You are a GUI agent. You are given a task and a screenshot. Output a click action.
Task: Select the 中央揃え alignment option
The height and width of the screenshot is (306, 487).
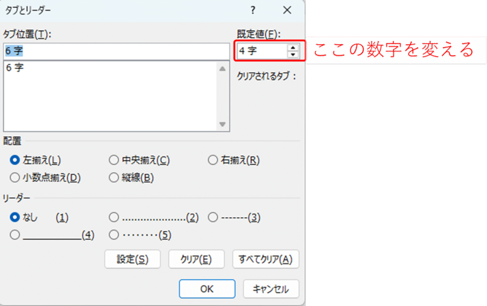tap(114, 160)
